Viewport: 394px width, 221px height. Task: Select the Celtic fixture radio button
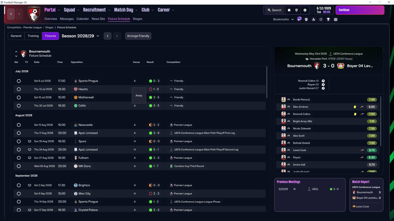19,106
